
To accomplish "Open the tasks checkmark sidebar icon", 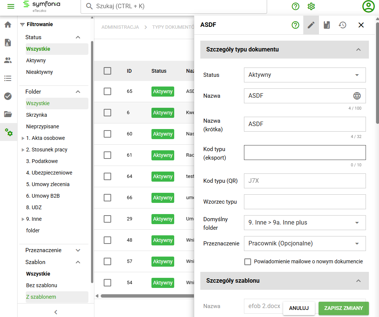I will pos(8,96).
